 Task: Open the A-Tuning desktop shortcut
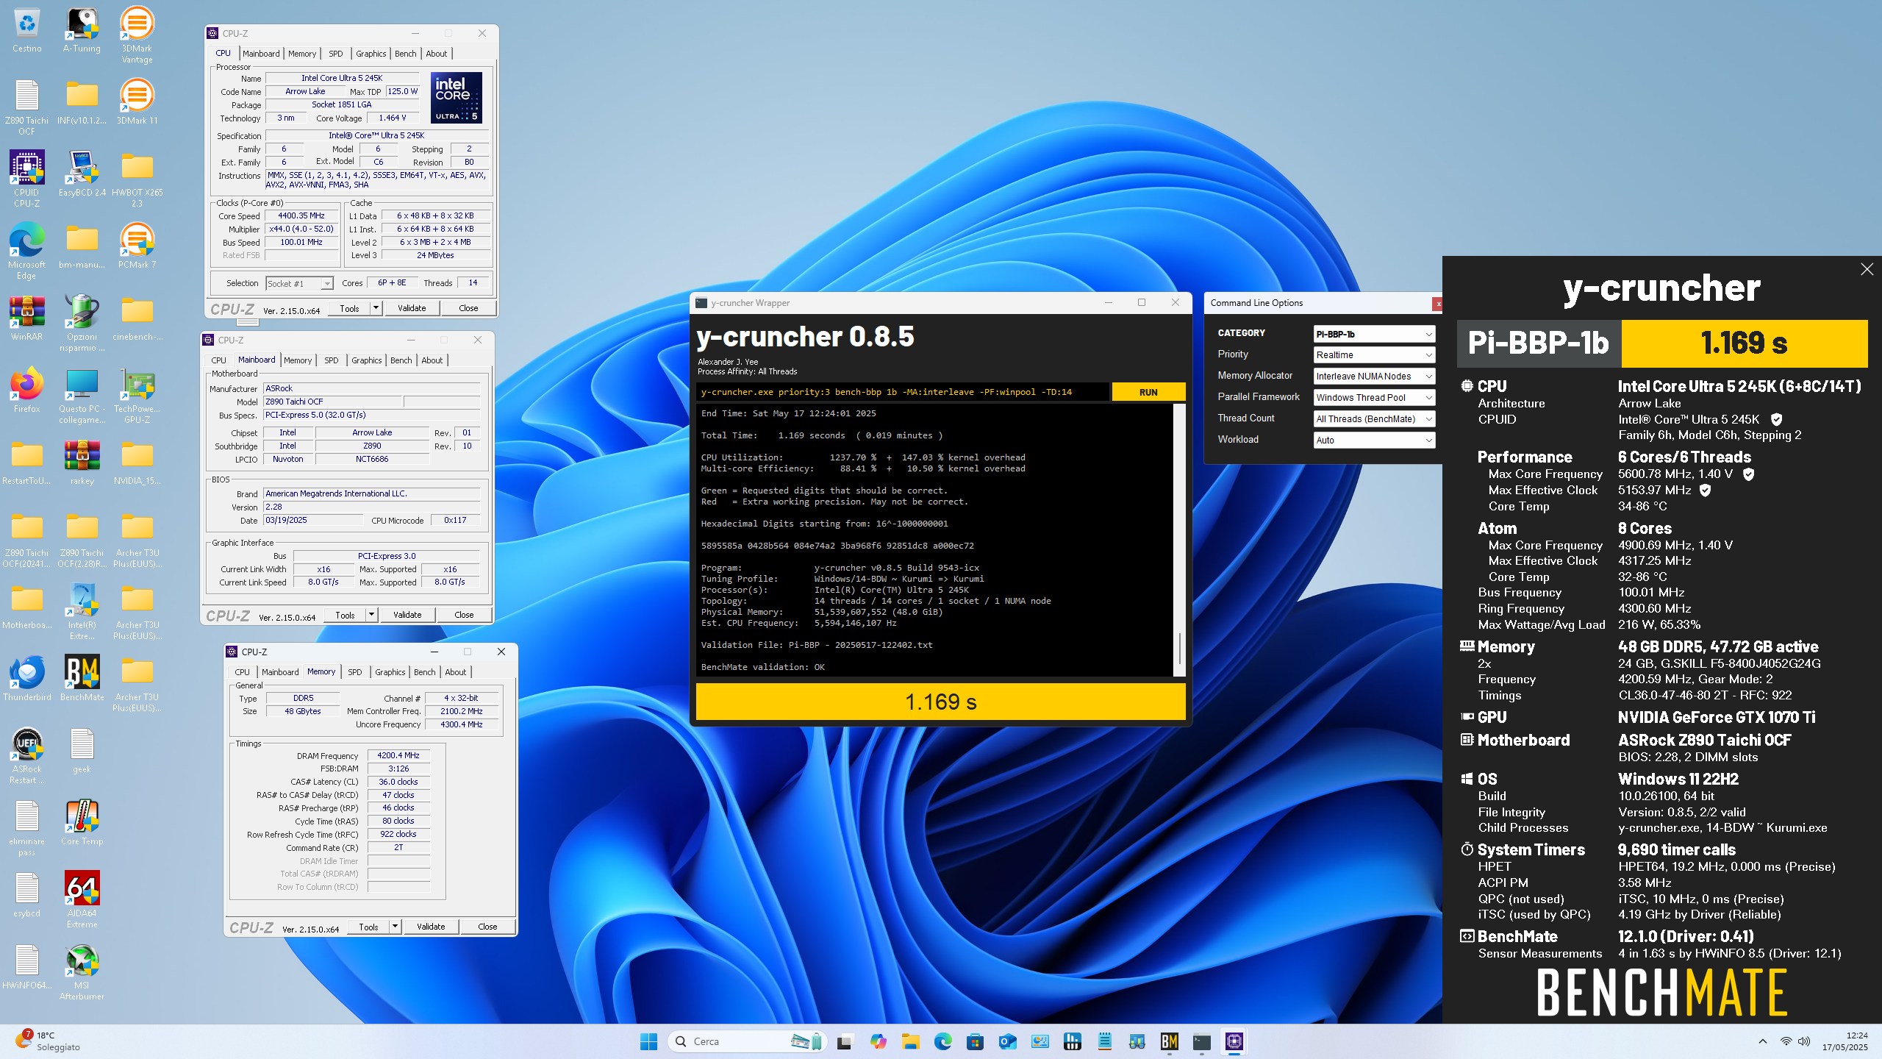click(82, 31)
